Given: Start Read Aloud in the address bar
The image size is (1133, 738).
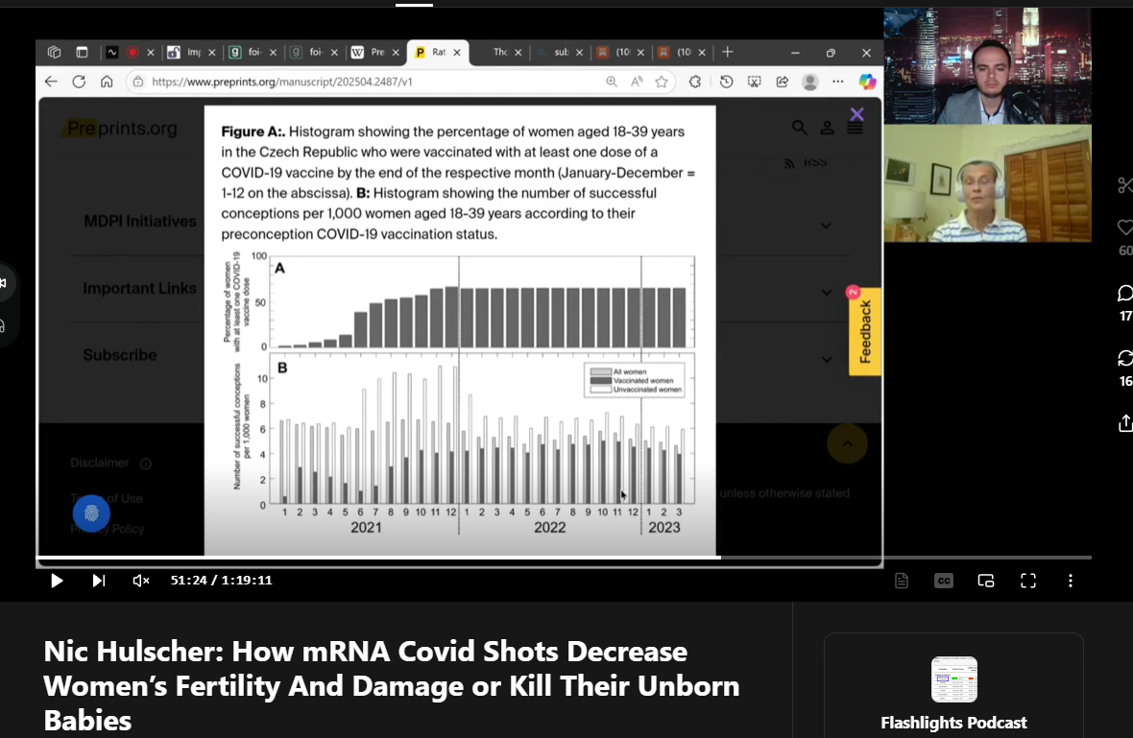Looking at the screenshot, I should point(637,82).
